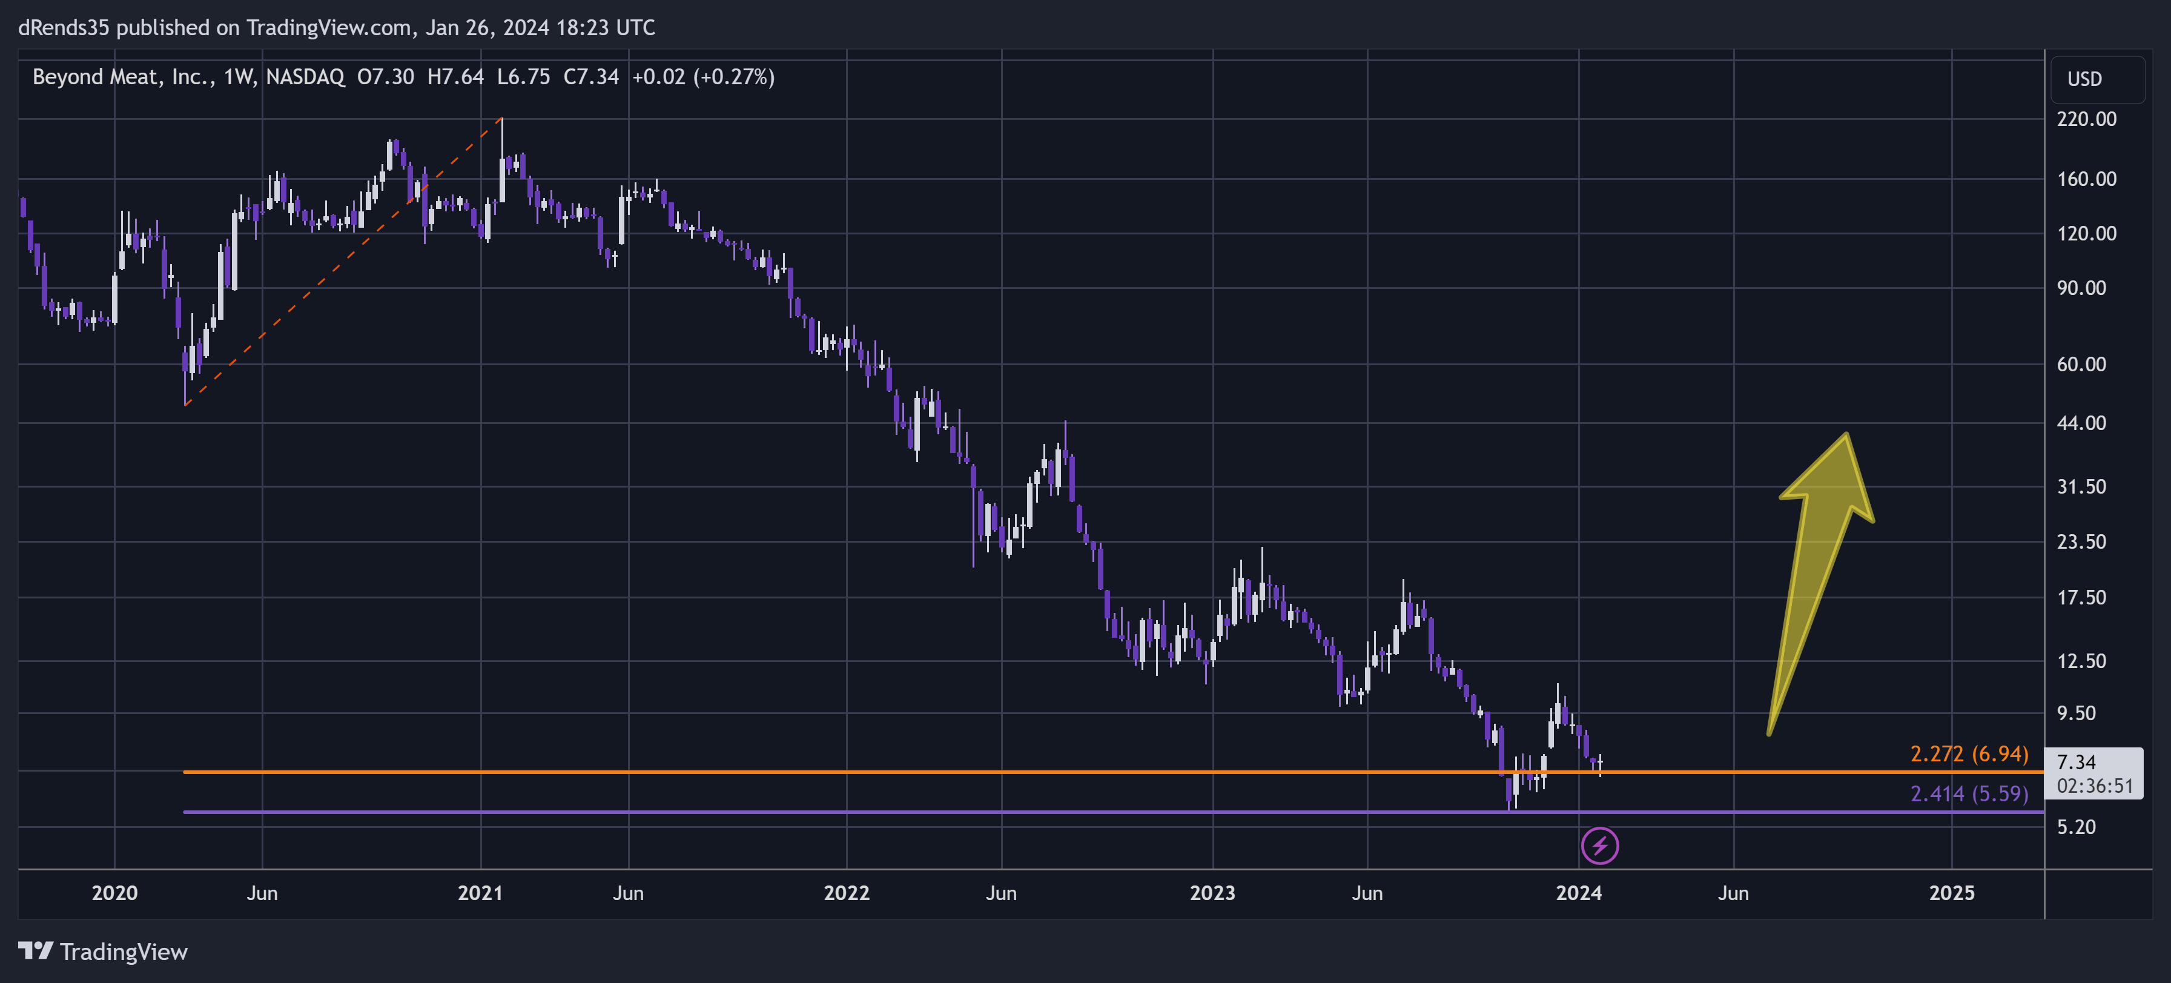The image size is (2171, 983).
Task: Click the 23.50 price axis label
Action: [x=2081, y=541]
